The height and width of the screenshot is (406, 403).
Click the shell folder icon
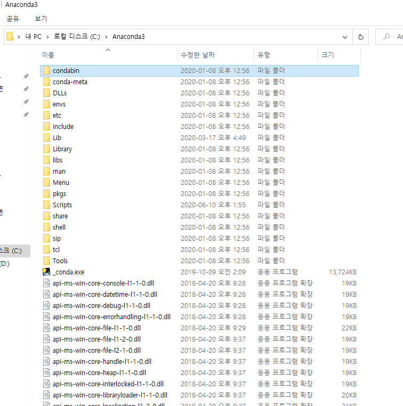point(46,228)
